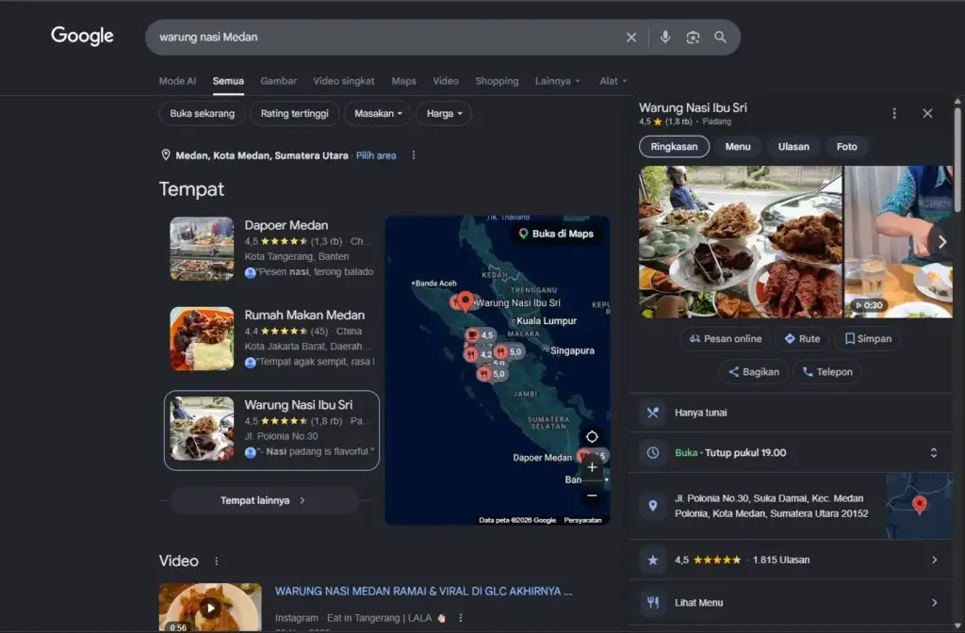The height and width of the screenshot is (633, 965).
Task: Switch to the Shopping tab
Action: (x=497, y=81)
